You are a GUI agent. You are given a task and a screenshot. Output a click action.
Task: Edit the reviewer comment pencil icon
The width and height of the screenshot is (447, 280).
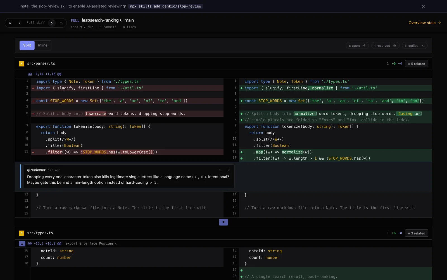220,170
